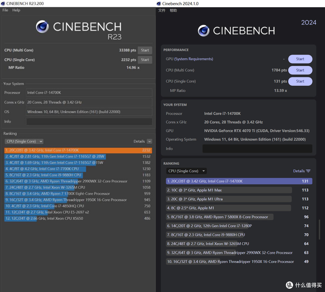Select 2024 ranking row 10 Threadripper 1950X

click(x=239, y=262)
